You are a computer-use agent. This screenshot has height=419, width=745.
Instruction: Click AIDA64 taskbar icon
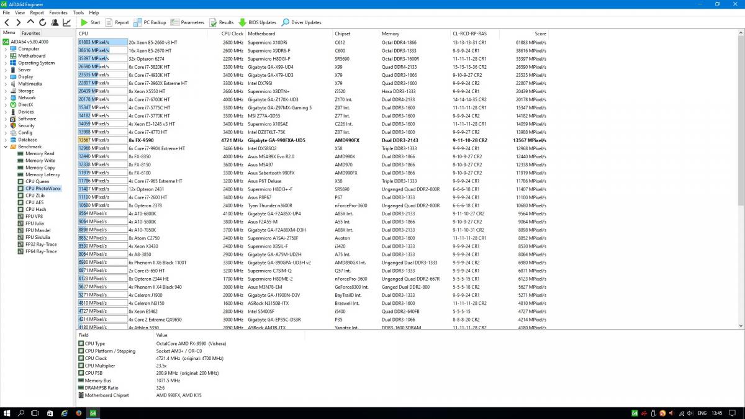click(93, 413)
